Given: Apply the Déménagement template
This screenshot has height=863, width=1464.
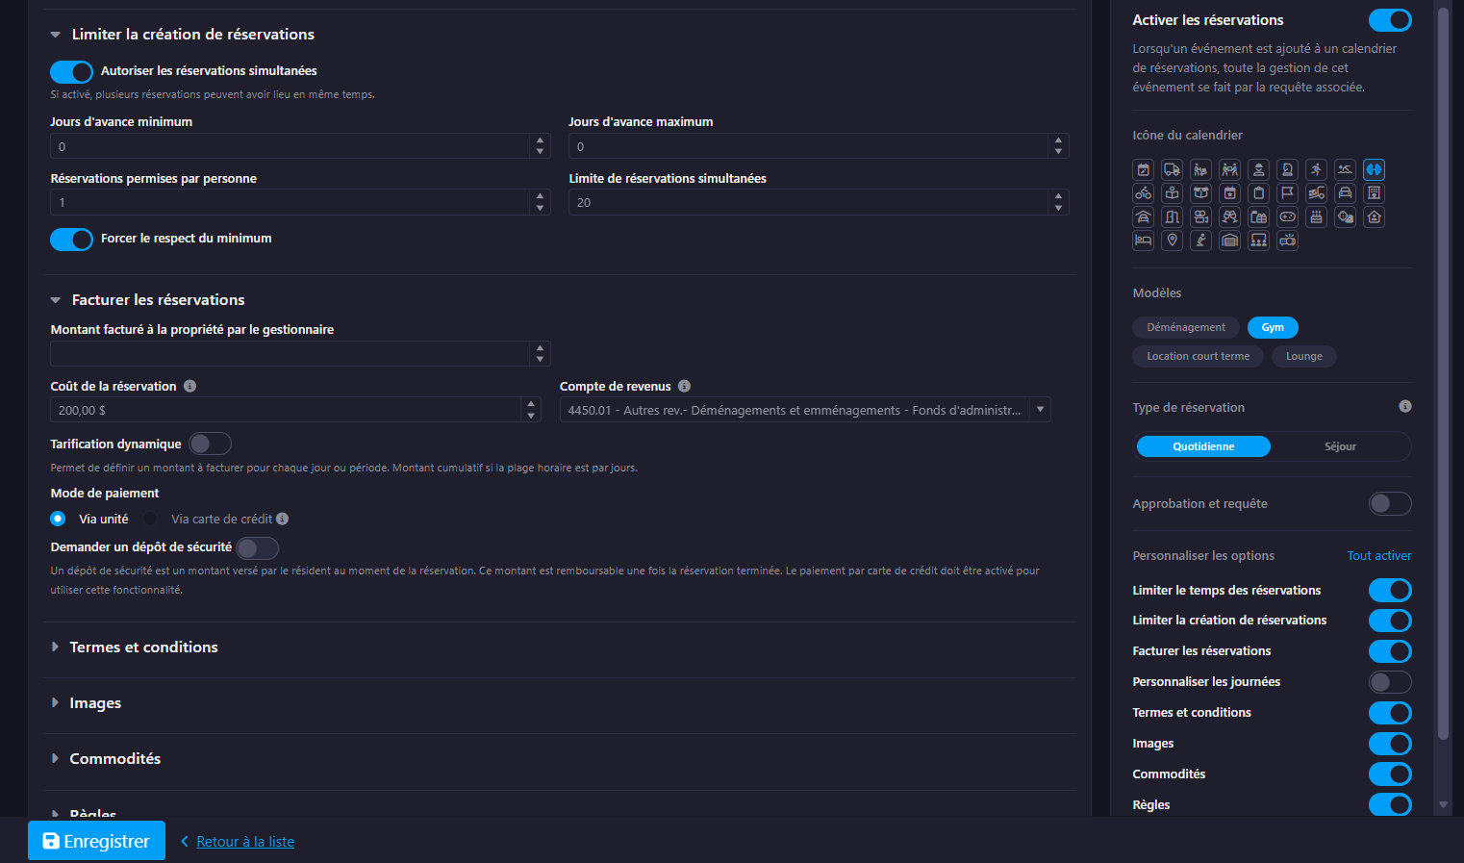Looking at the screenshot, I should point(1186,327).
